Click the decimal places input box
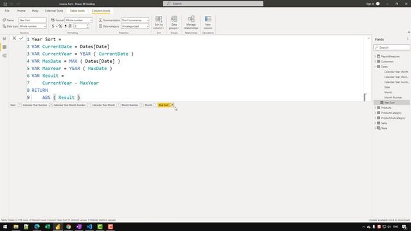This screenshot has width=411, height=231. coord(80,26)
